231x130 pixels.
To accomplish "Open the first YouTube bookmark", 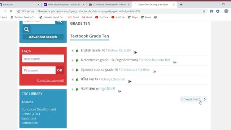I will point(102,17).
